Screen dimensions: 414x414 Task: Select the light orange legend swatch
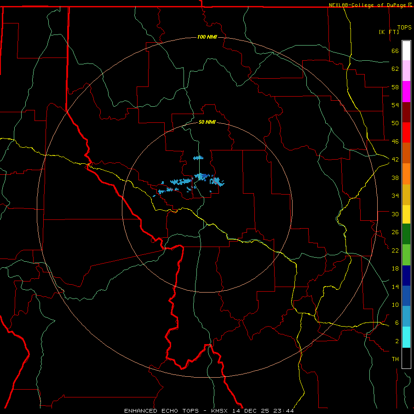(x=406, y=174)
